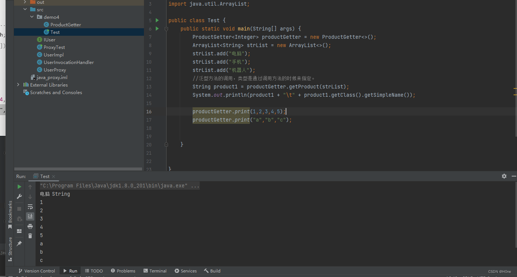Open UserImpl class in project tree
The height and width of the screenshot is (277, 517).
pyautogui.click(x=54, y=55)
